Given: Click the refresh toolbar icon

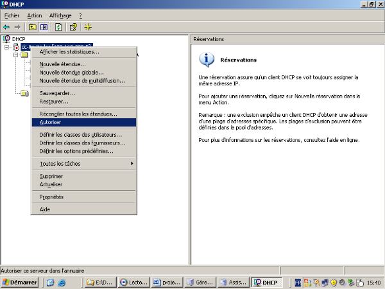Looking at the screenshot, I should [58, 27].
